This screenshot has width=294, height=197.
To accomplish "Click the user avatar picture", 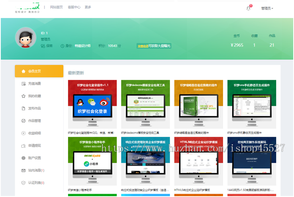I will click(x=25, y=37).
